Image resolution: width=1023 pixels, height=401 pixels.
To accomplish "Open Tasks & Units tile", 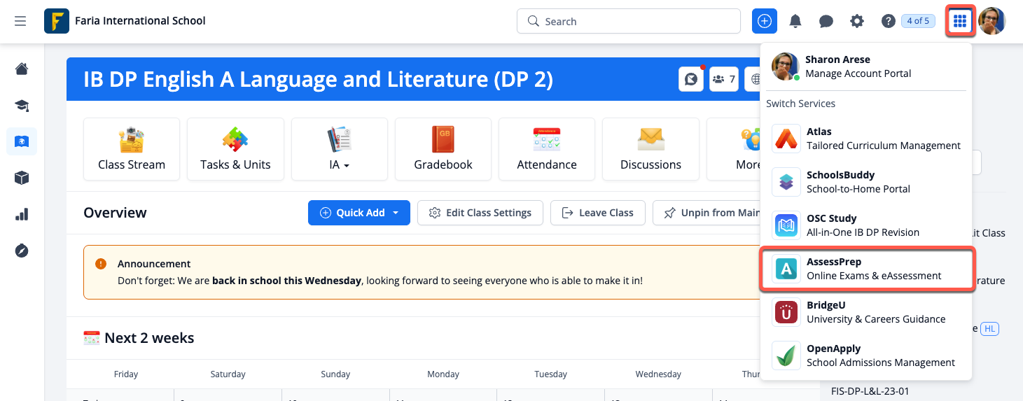I will (x=235, y=149).
